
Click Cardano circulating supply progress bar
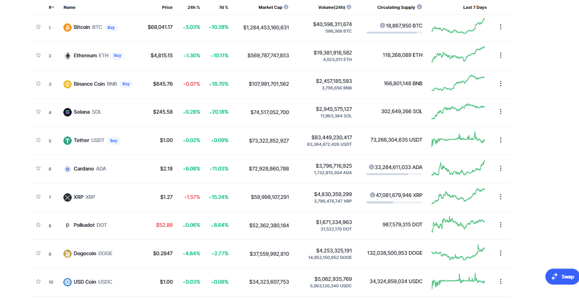(395, 174)
